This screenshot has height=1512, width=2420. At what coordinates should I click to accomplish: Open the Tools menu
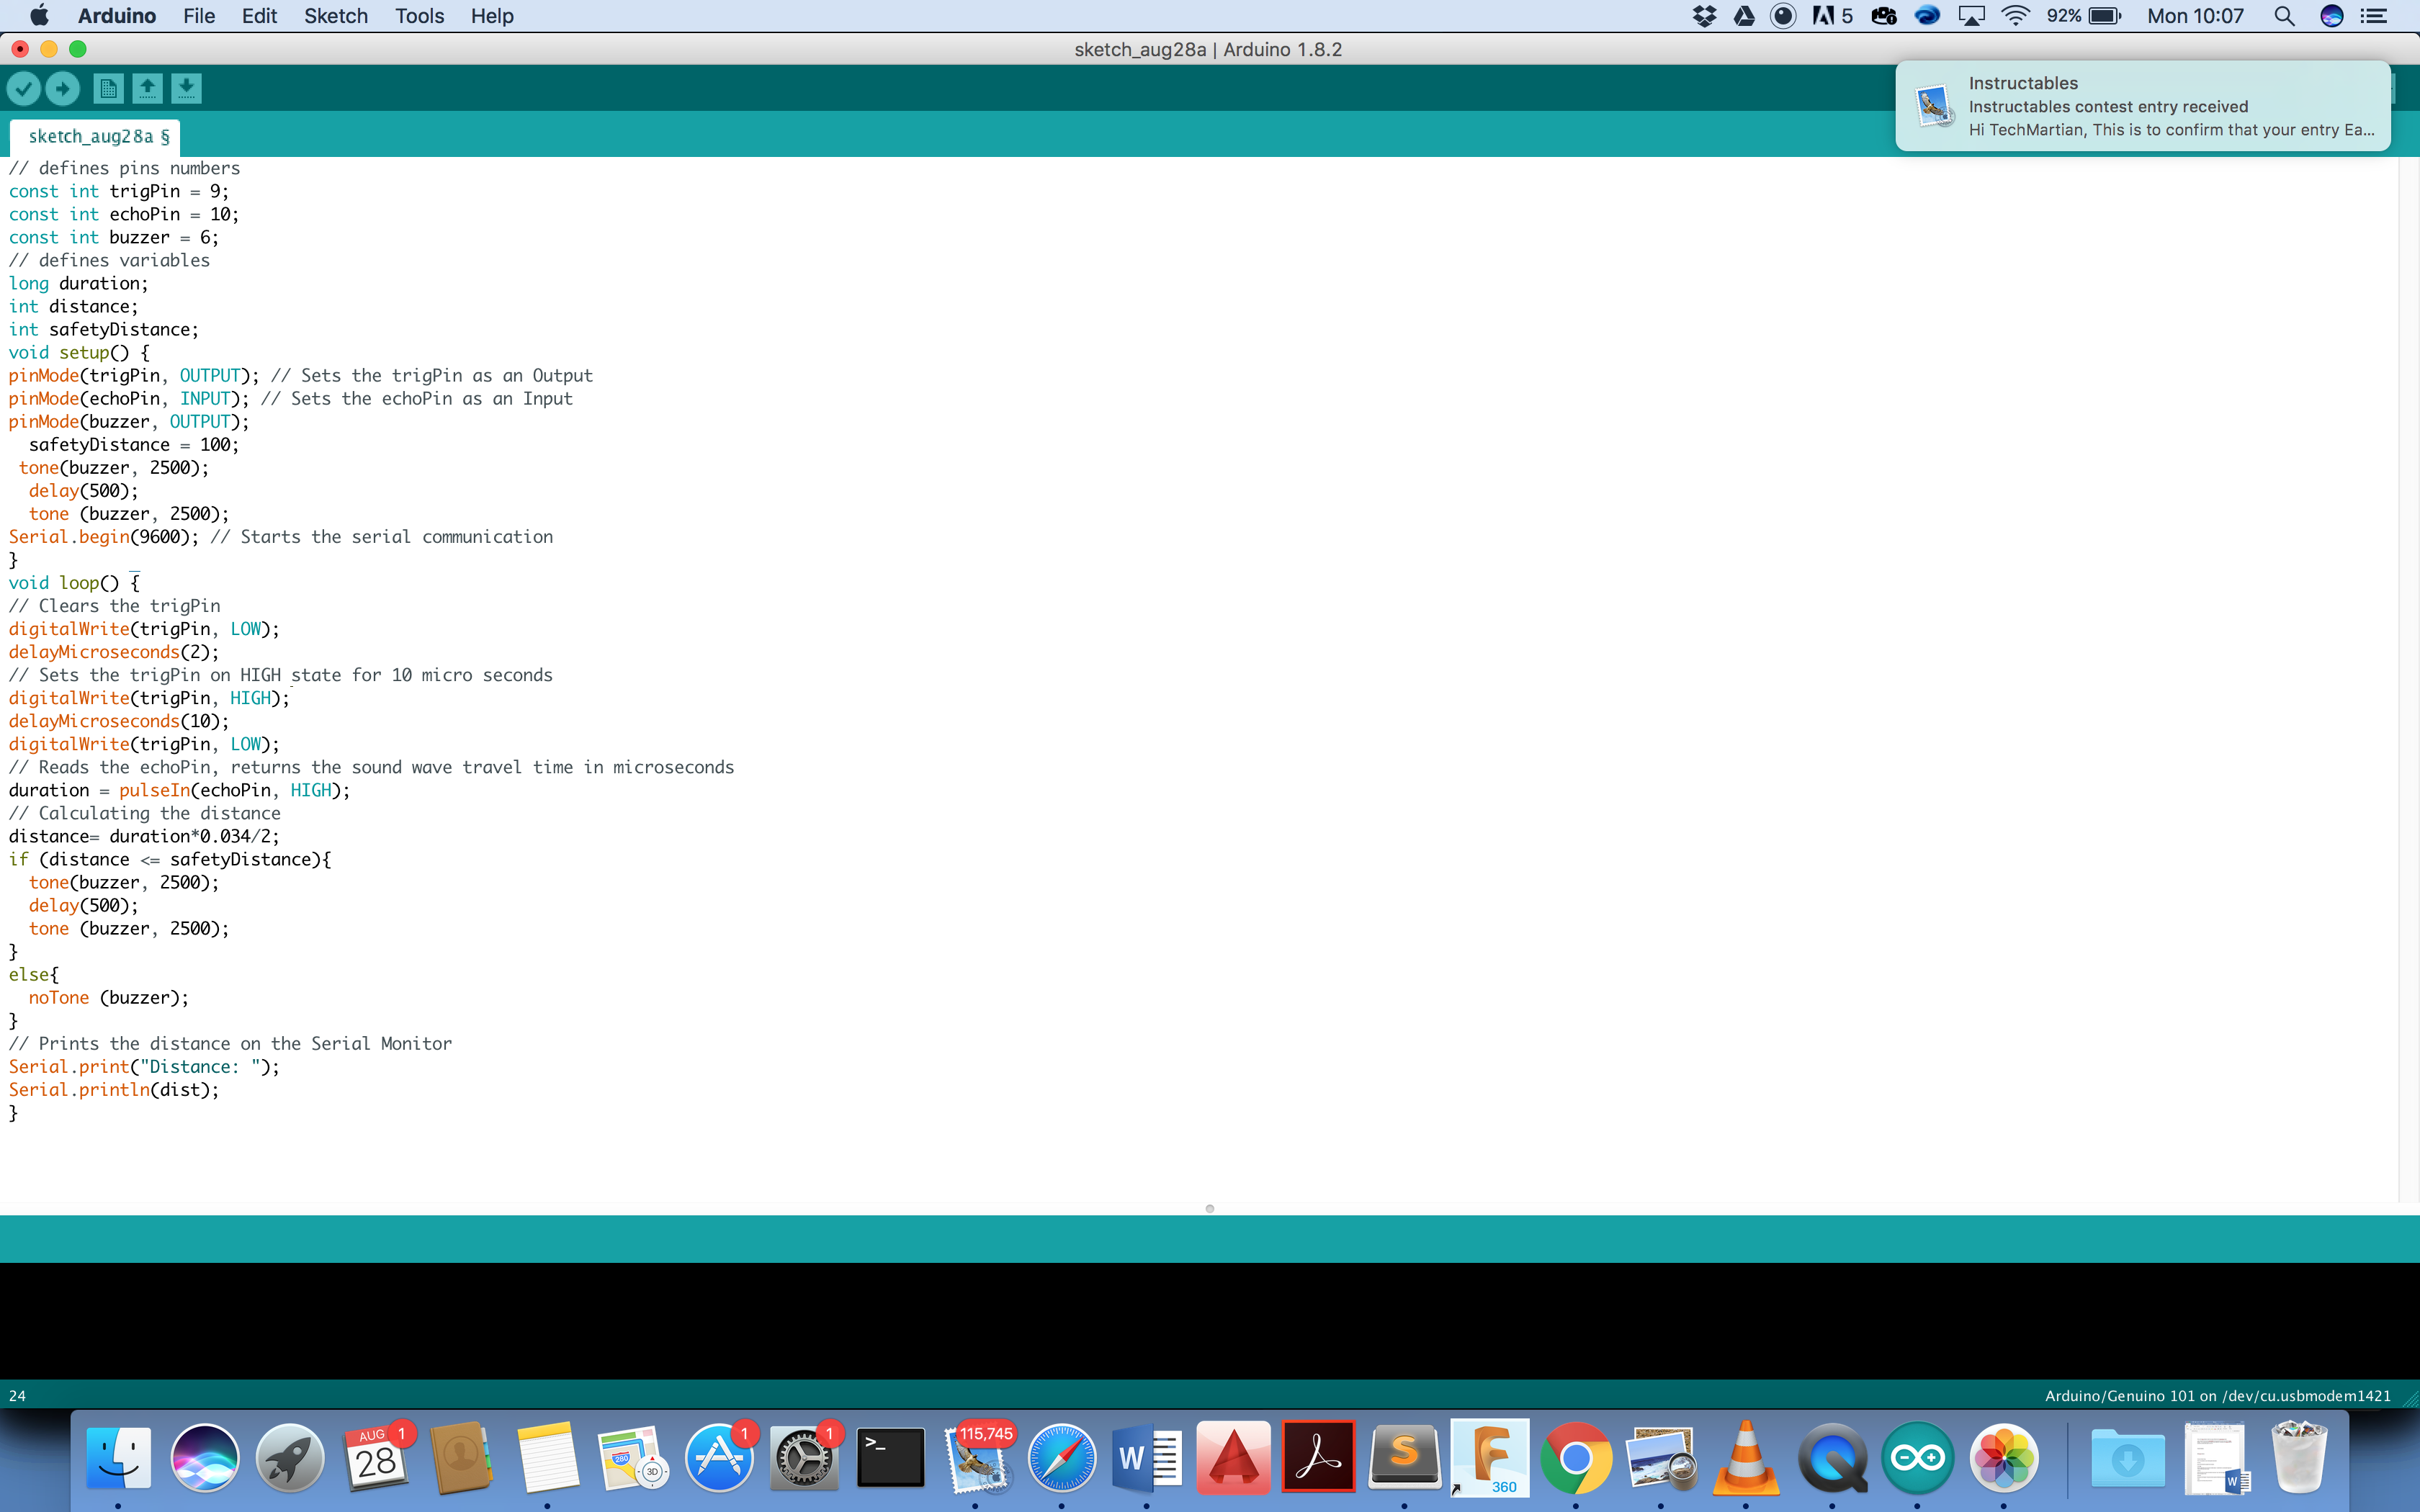pos(419,16)
